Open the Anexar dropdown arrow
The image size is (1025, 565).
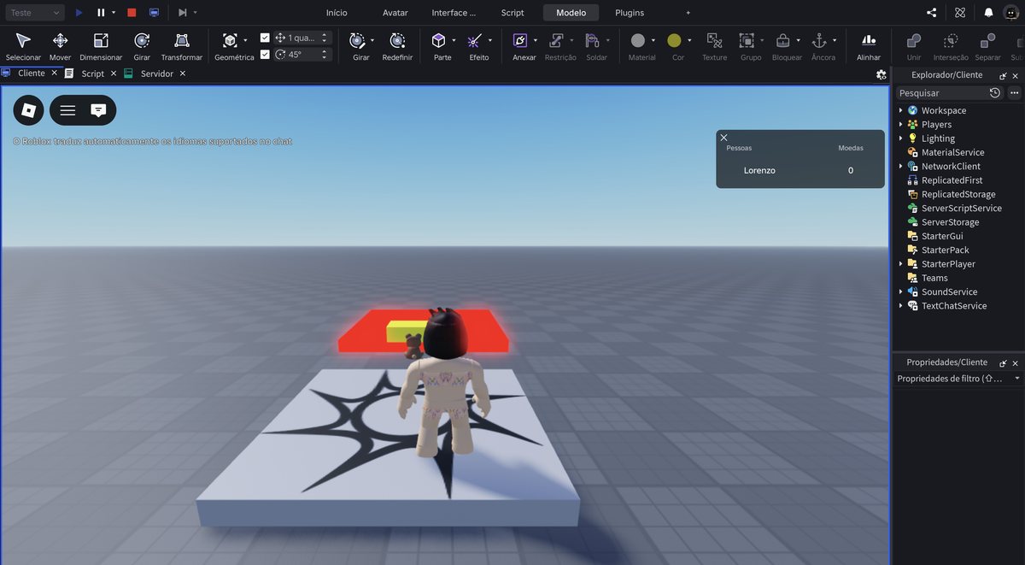pos(536,40)
